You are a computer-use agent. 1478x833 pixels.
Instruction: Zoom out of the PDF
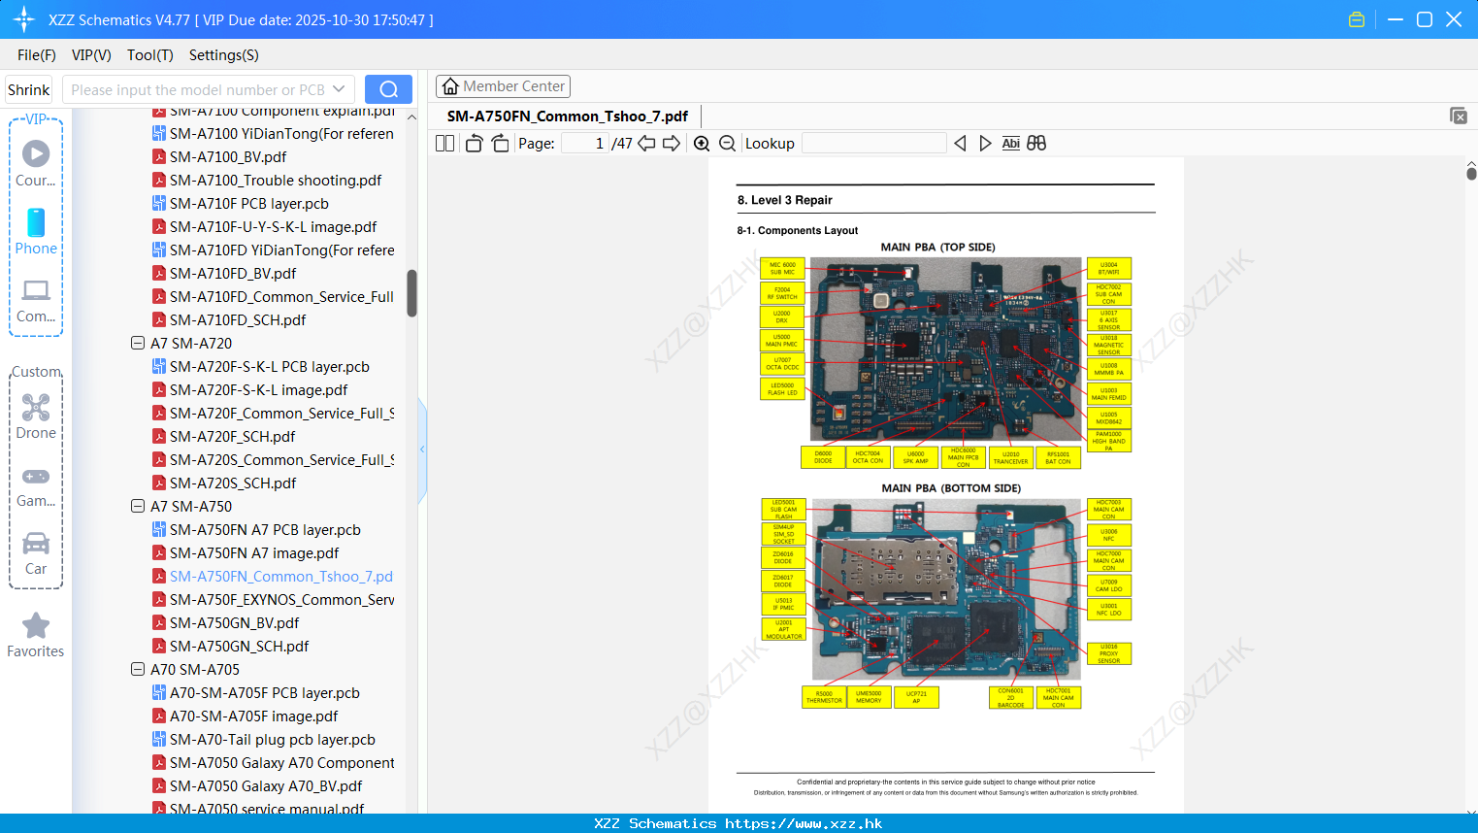pos(727,144)
